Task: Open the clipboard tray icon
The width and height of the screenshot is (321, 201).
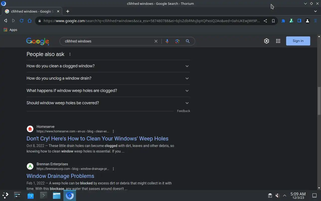Action: (270, 195)
